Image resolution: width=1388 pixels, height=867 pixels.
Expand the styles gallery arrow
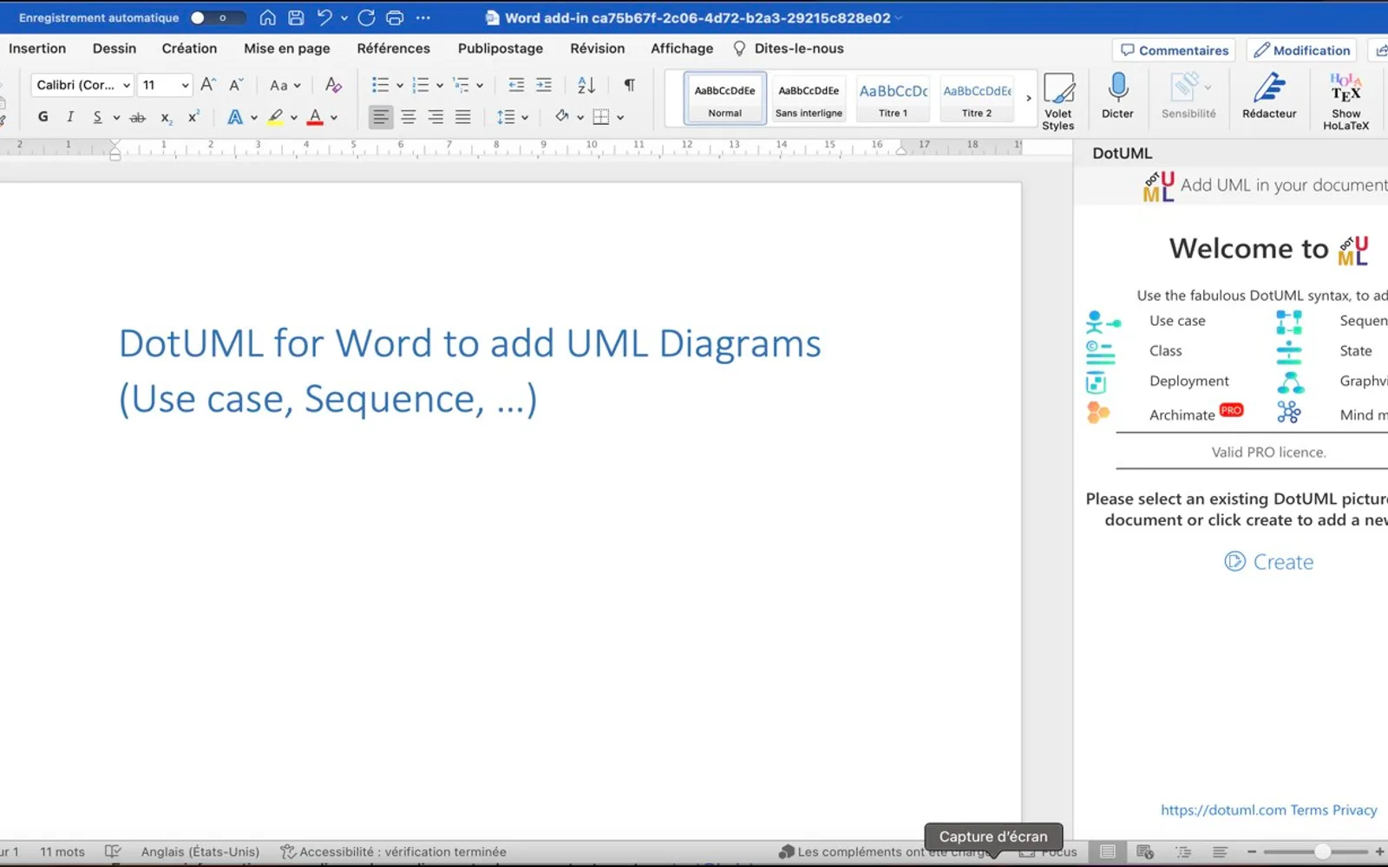click(1028, 98)
